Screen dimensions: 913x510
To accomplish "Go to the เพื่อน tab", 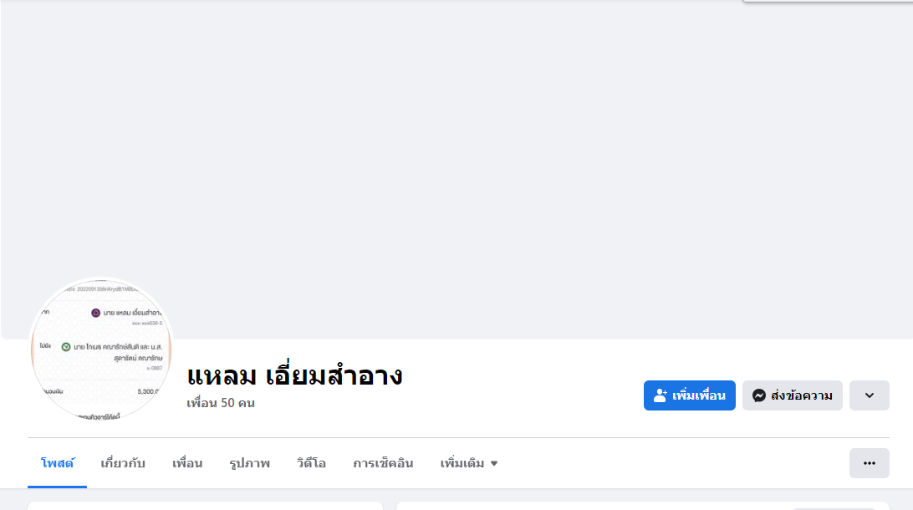I will (x=187, y=463).
